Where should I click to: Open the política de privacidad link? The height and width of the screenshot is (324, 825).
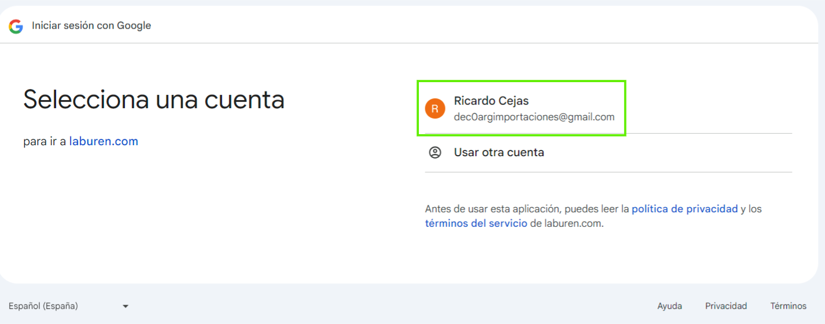click(684, 209)
